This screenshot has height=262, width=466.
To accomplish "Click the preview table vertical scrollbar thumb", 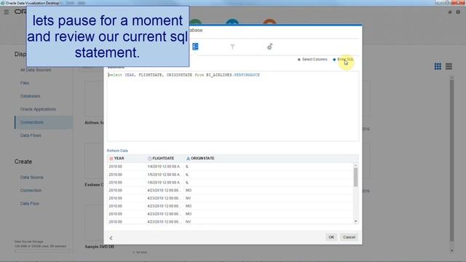I will (355, 177).
